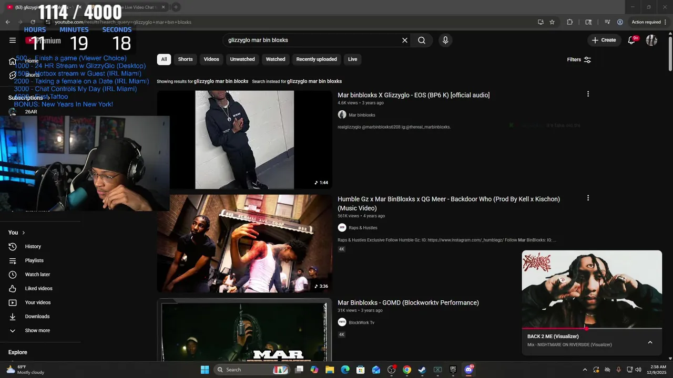Open the notifications bell
This screenshot has height=378, width=673.
pyautogui.click(x=632, y=40)
